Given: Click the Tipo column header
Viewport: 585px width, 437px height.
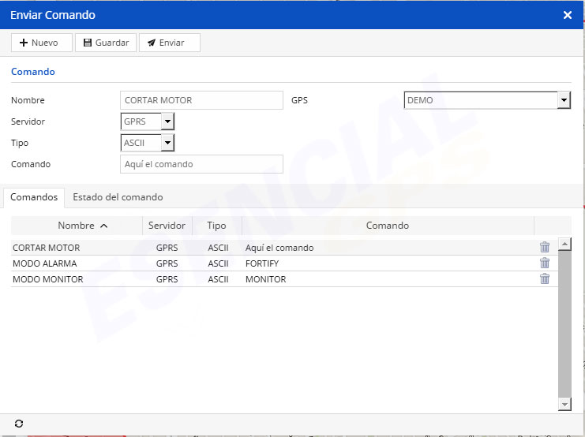Looking at the screenshot, I should pos(217,226).
